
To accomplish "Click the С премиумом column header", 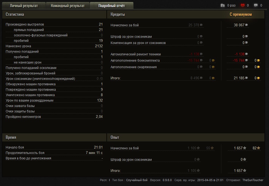I will pyautogui.click(x=241, y=14).
